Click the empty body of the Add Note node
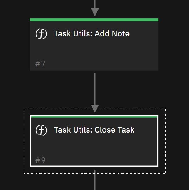The height and width of the screenshot is (190, 189). coord(94,50)
